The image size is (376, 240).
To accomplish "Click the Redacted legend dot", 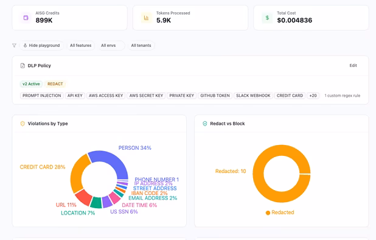I will click(x=268, y=213).
